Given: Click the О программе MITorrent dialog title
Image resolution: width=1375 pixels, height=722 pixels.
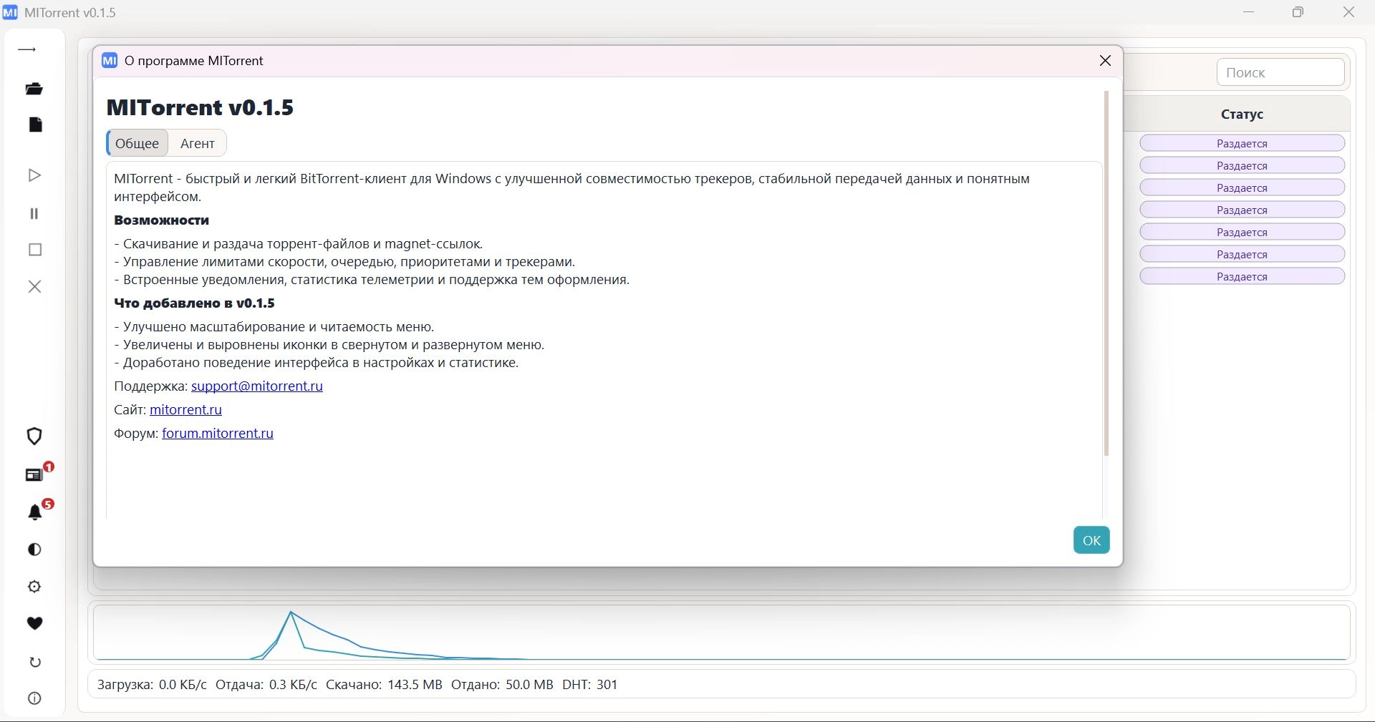Looking at the screenshot, I should (x=194, y=61).
